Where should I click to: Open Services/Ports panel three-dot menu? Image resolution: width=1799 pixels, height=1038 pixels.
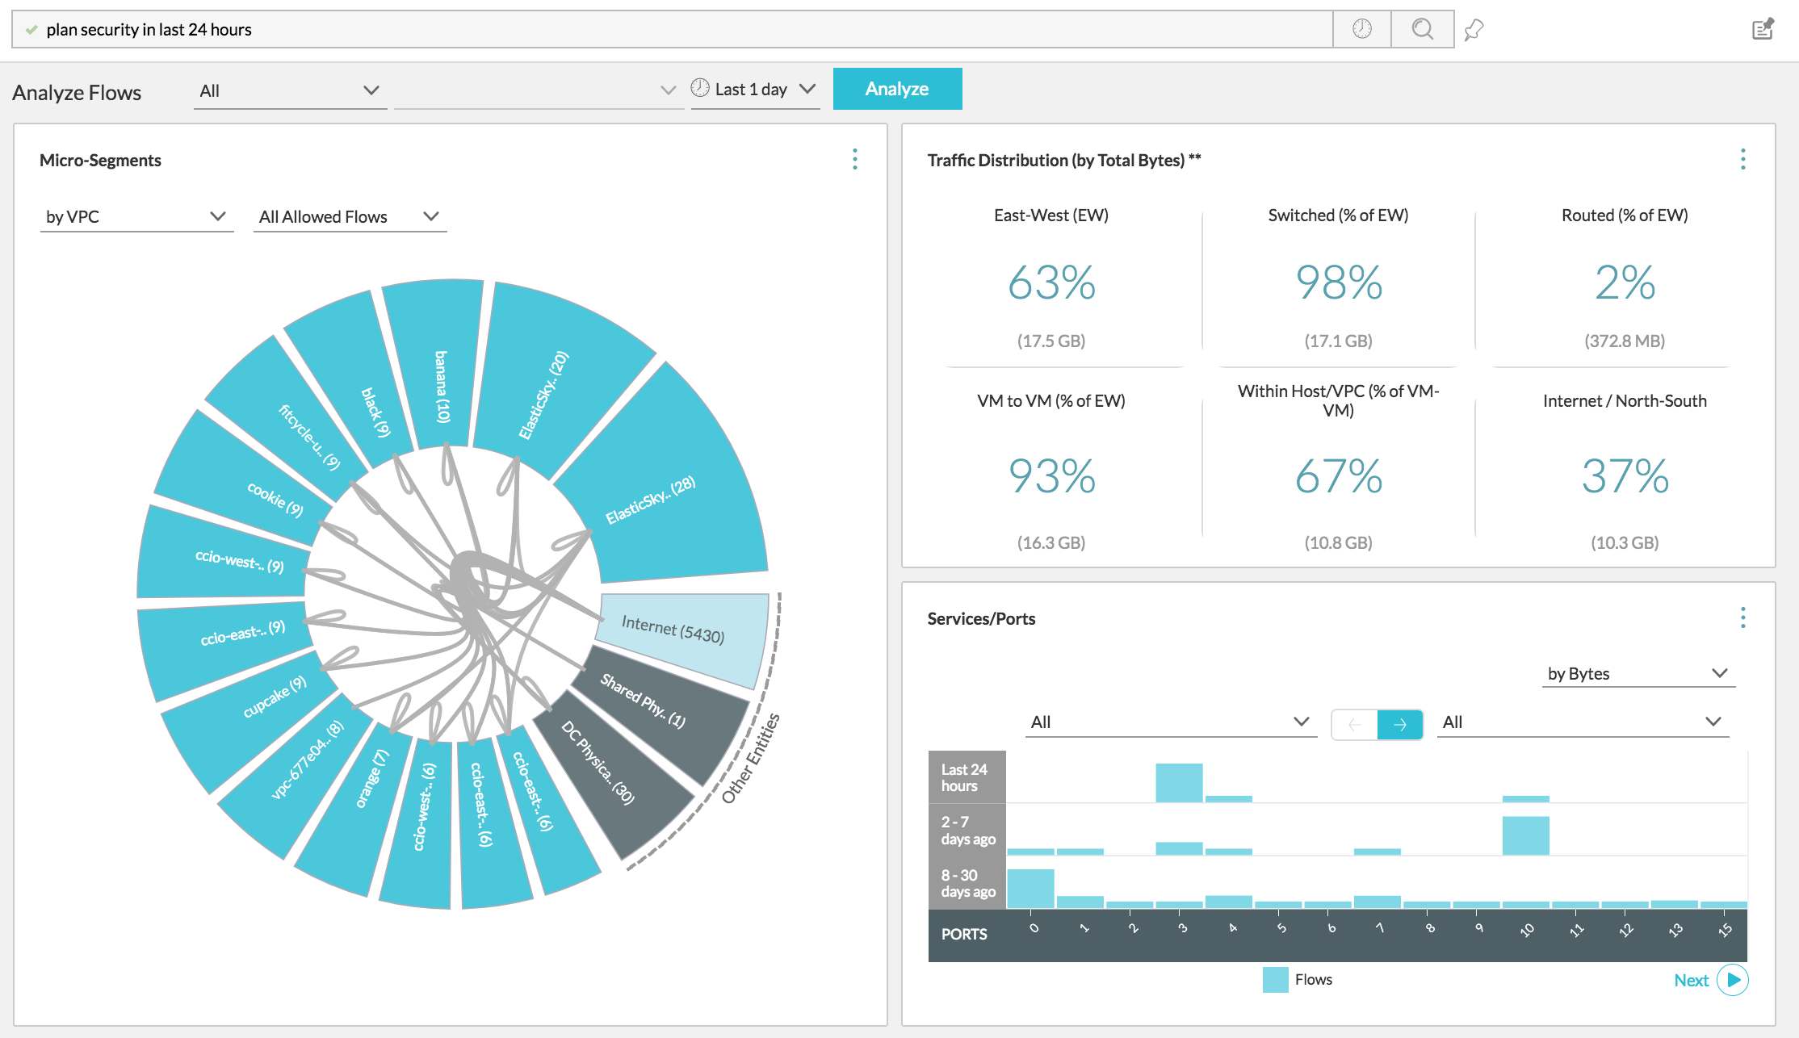tap(1742, 617)
